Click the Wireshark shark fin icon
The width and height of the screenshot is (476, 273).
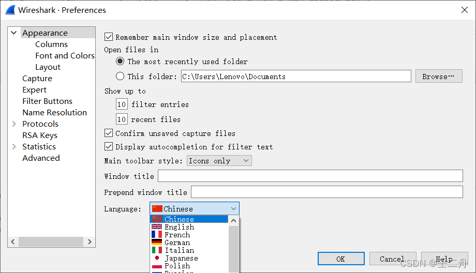tap(10, 10)
